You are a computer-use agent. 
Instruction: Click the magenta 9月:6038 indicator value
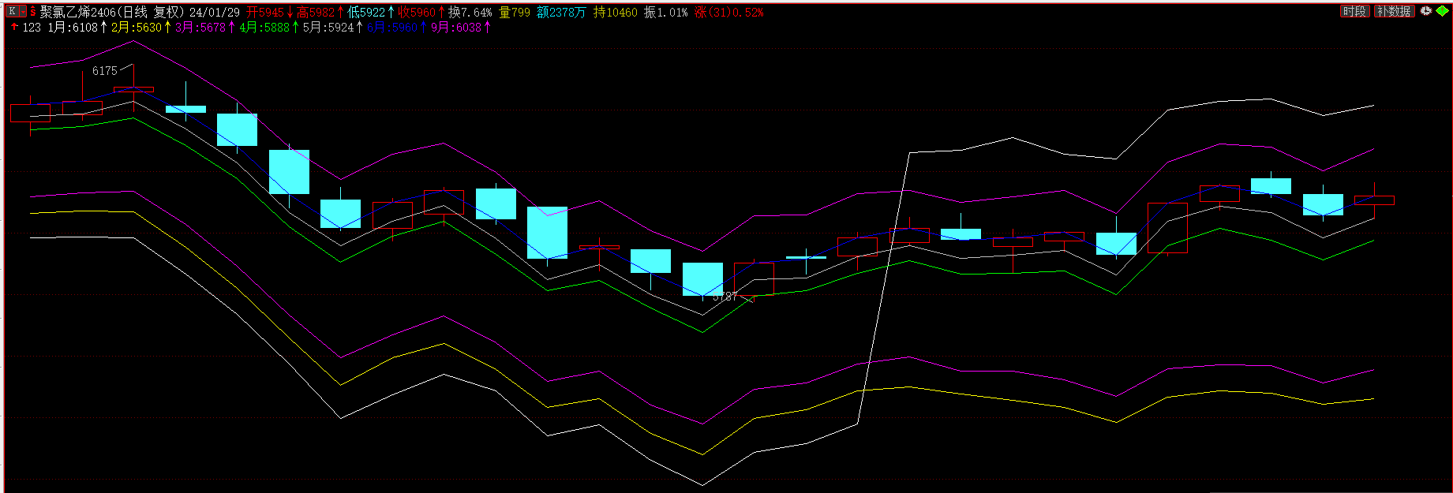[456, 27]
